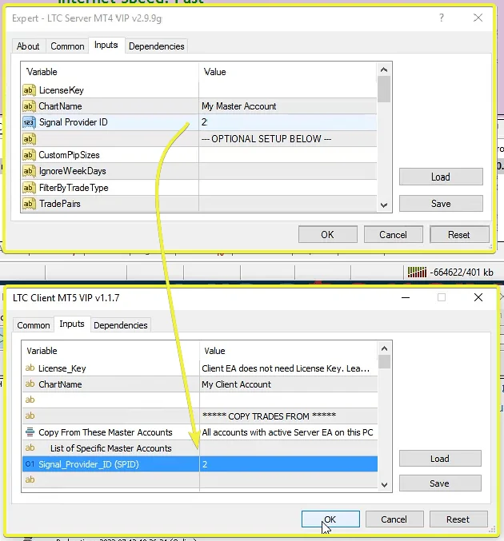The height and width of the screenshot is (541, 504).
Task: Click Load in the Server dialog
Action: (441, 177)
